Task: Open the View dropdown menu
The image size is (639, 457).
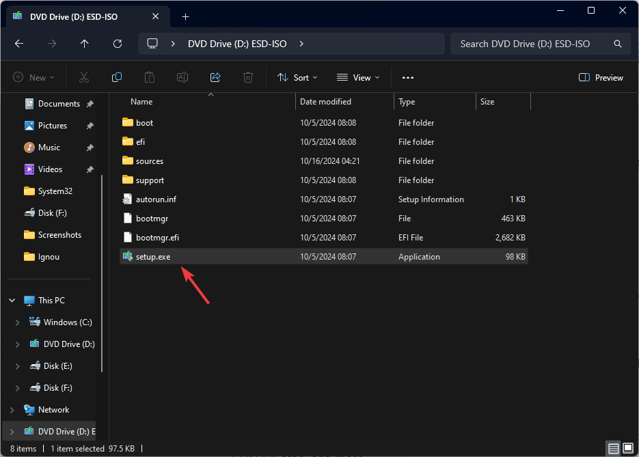Action: pos(358,78)
